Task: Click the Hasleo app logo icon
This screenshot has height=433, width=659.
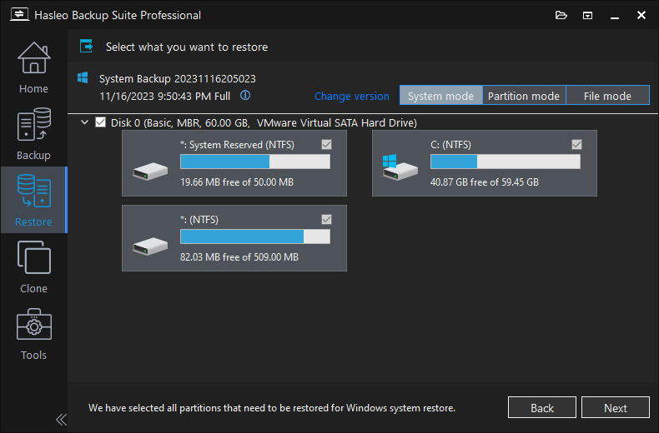Action: tap(19, 15)
